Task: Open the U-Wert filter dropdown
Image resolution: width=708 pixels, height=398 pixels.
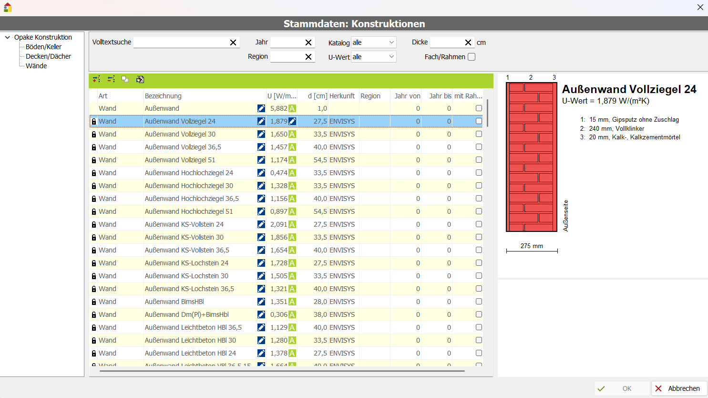Action: (x=374, y=57)
